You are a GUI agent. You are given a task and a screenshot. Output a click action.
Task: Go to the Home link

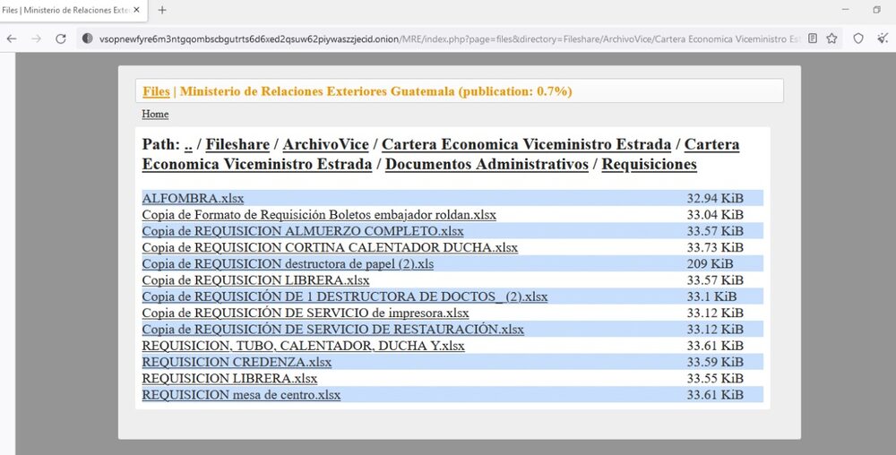pyautogui.click(x=155, y=114)
